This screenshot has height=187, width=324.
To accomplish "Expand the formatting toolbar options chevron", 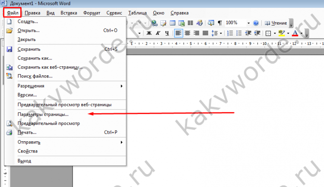I will [x=307, y=33].
